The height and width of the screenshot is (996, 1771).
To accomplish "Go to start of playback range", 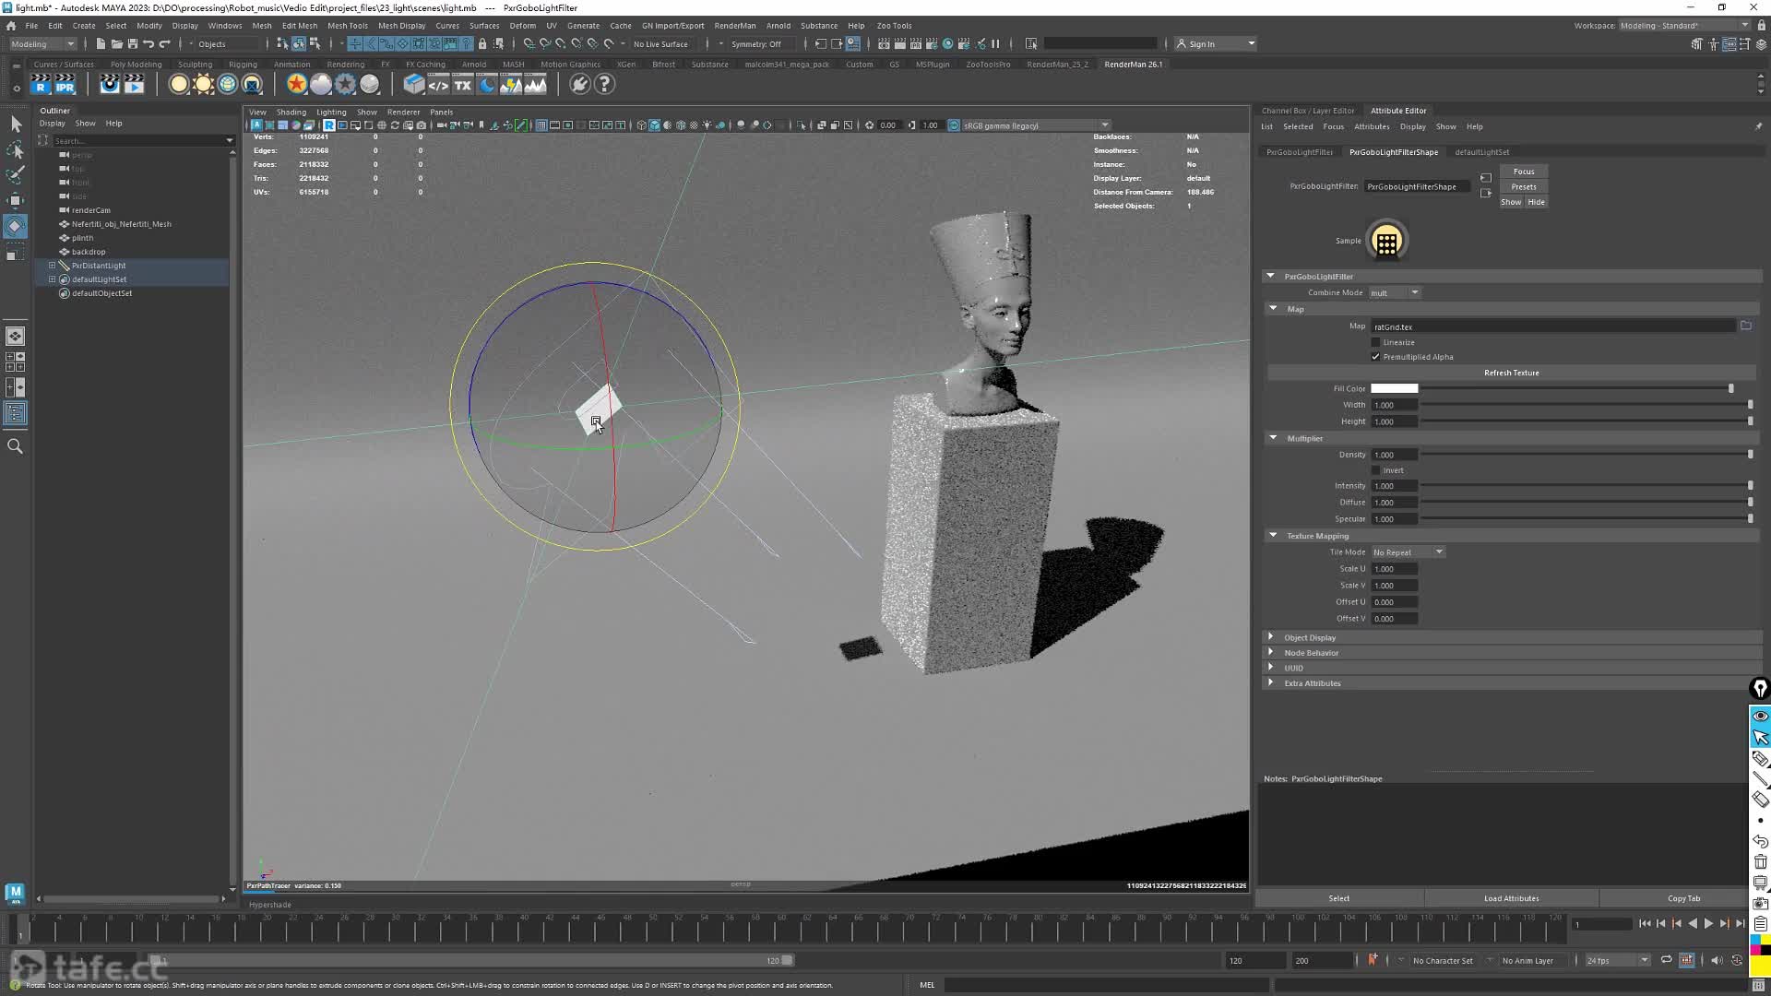I will (1645, 923).
